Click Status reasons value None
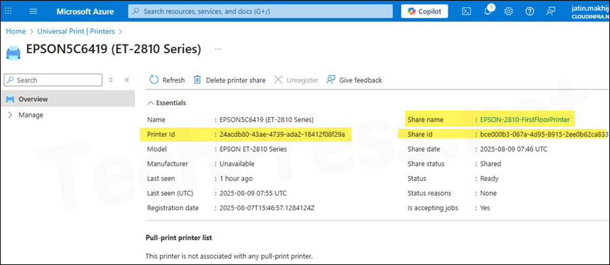 point(488,194)
